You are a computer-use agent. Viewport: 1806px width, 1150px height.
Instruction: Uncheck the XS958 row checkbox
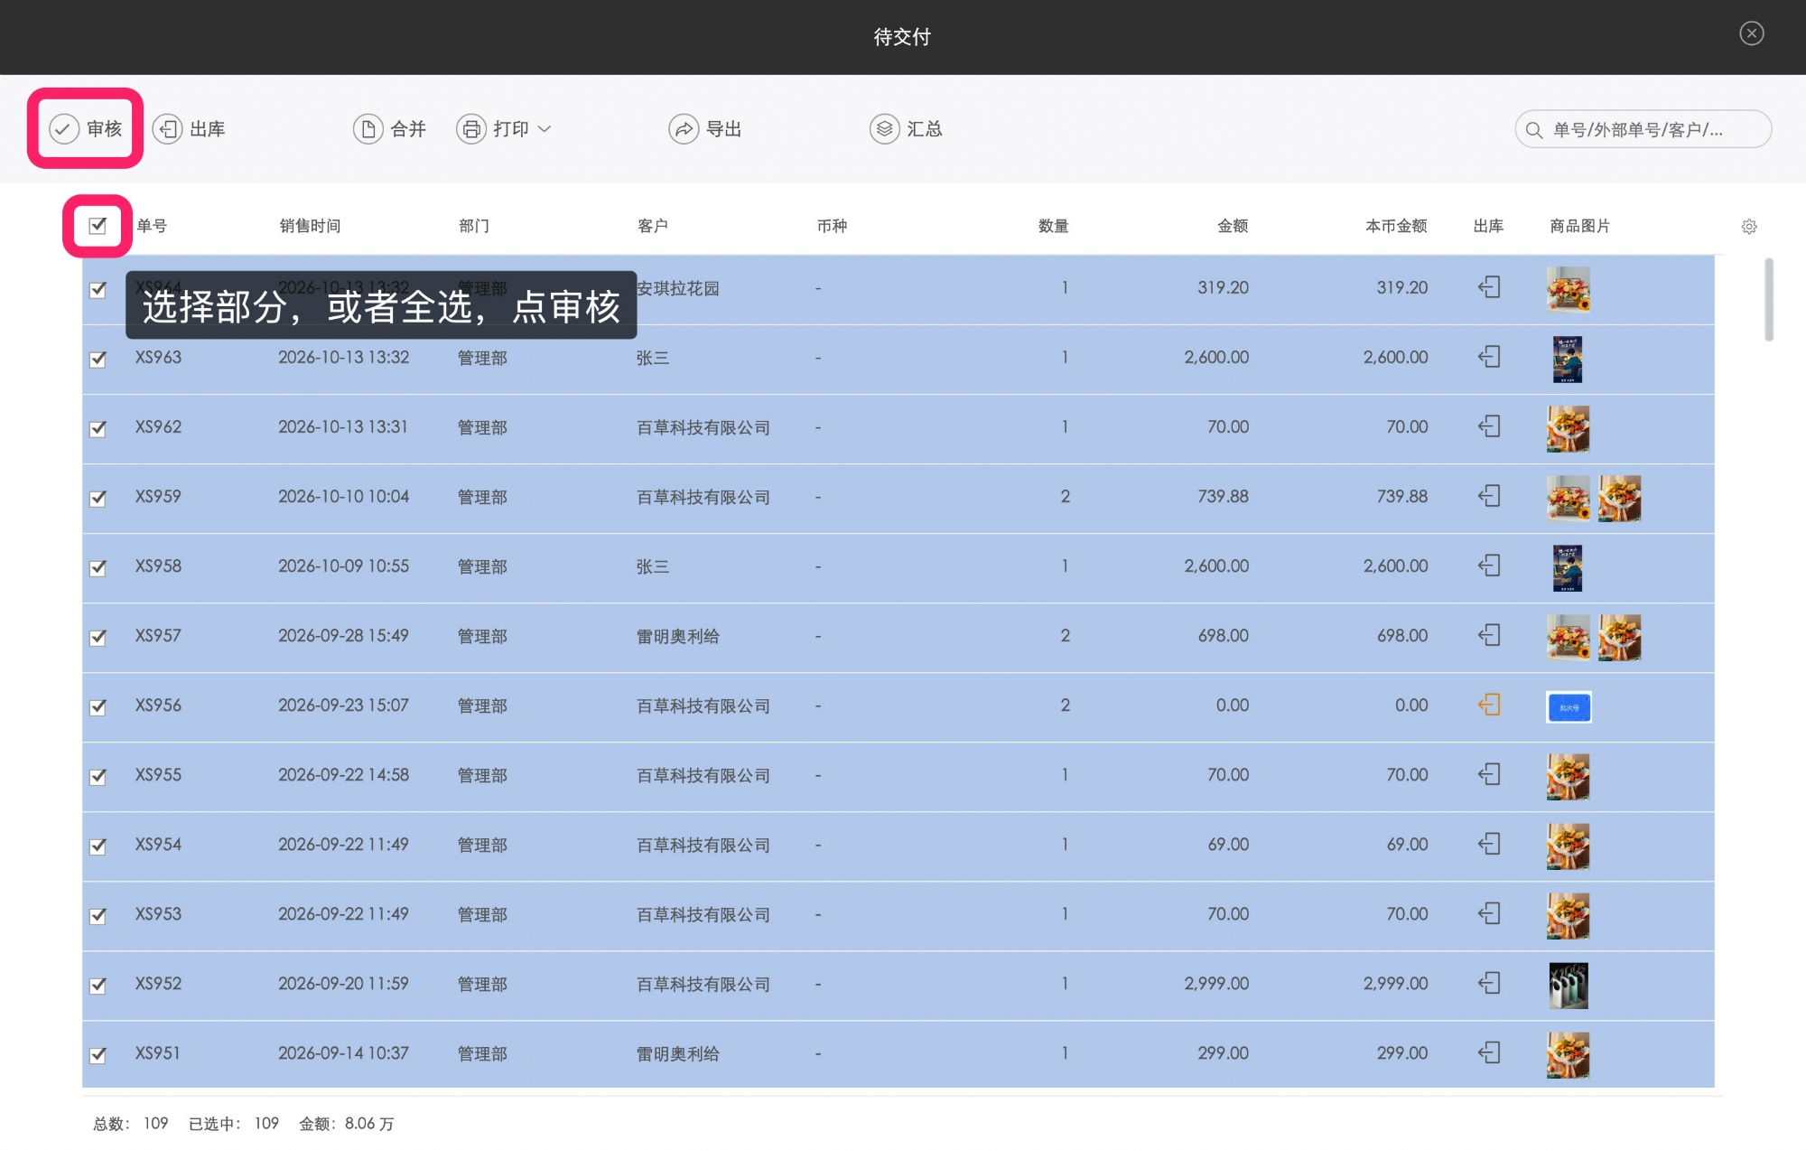click(98, 567)
